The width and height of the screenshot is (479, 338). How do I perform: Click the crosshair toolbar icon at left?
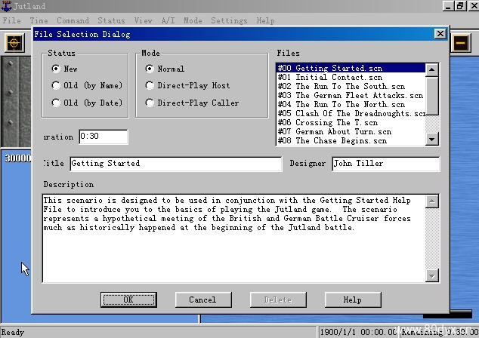13,44
